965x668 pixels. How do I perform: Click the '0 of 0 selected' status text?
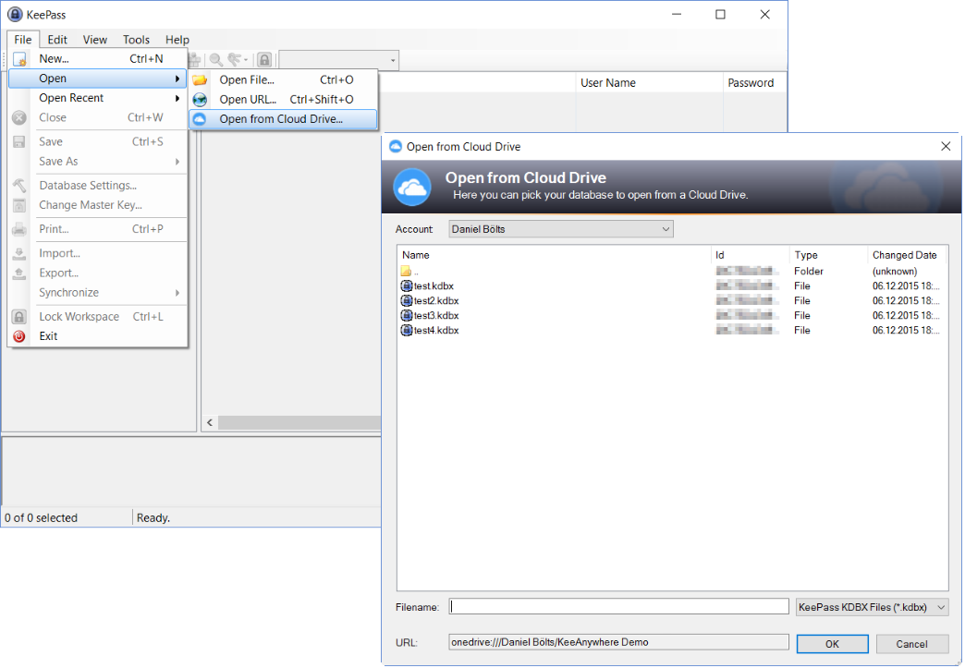42,518
